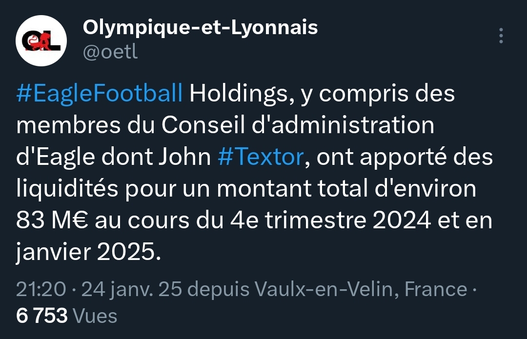Open the Olympique-et-Lyonnais profile avatar
Image resolution: width=527 pixels, height=339 pixels.
pyautogui.click(x=41, y=41)
